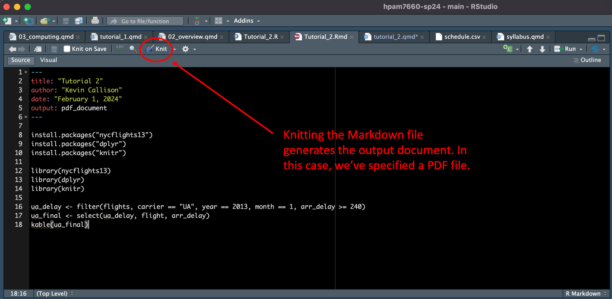The height and width of the screenshot is (299, 612).
Task: Minimize the source pane
Action: [x=591, y=39]
